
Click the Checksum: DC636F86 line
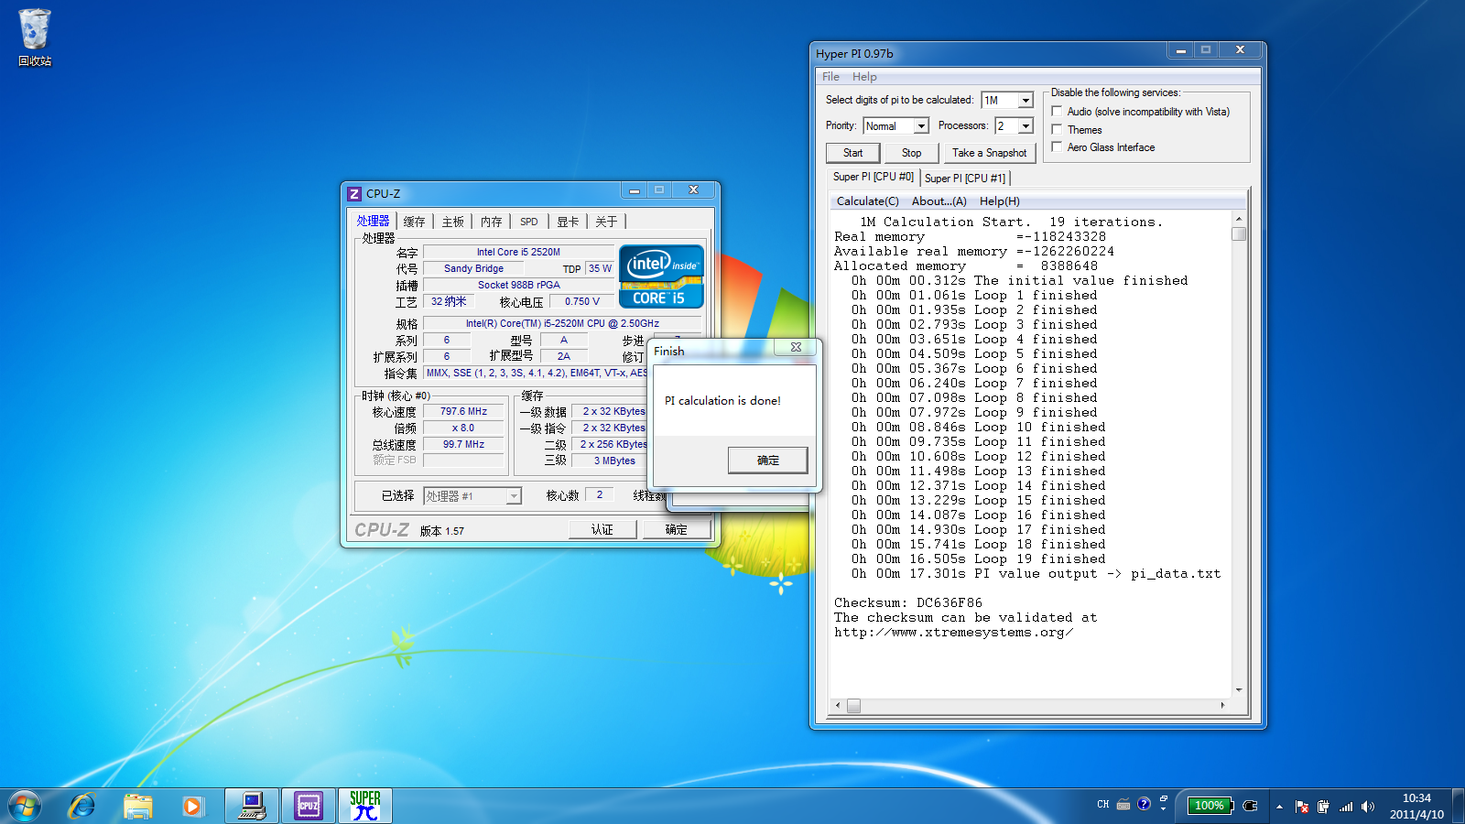(907, 602)
